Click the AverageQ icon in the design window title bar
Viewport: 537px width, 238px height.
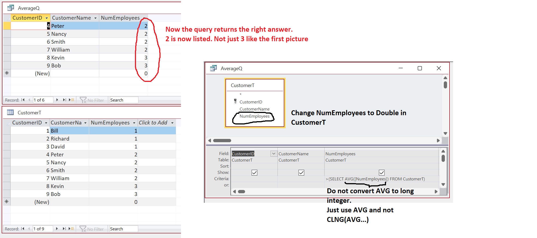(213, 68)
